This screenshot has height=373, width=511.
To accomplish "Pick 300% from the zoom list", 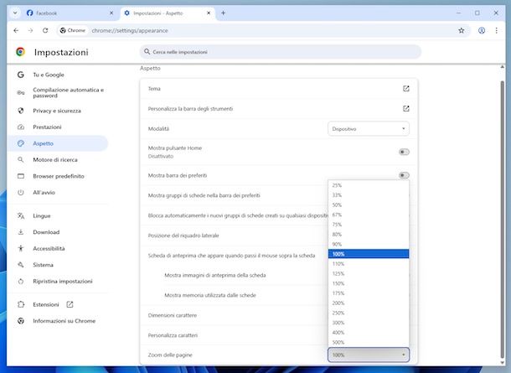I will click(369, 323).
